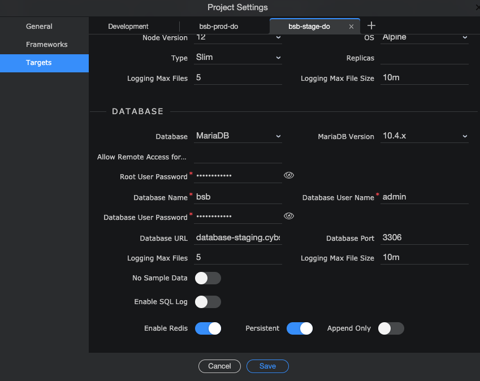This screenshot has width=480, height=381.
Task: Add a new target with the plus icon
Action: pos(371,25)
